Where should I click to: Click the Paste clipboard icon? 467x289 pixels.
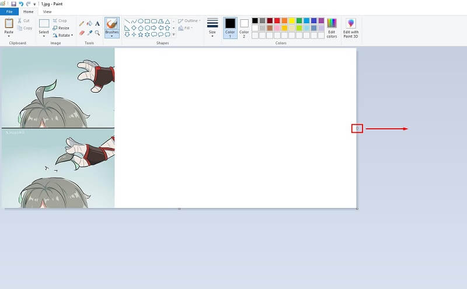point(9,23)
